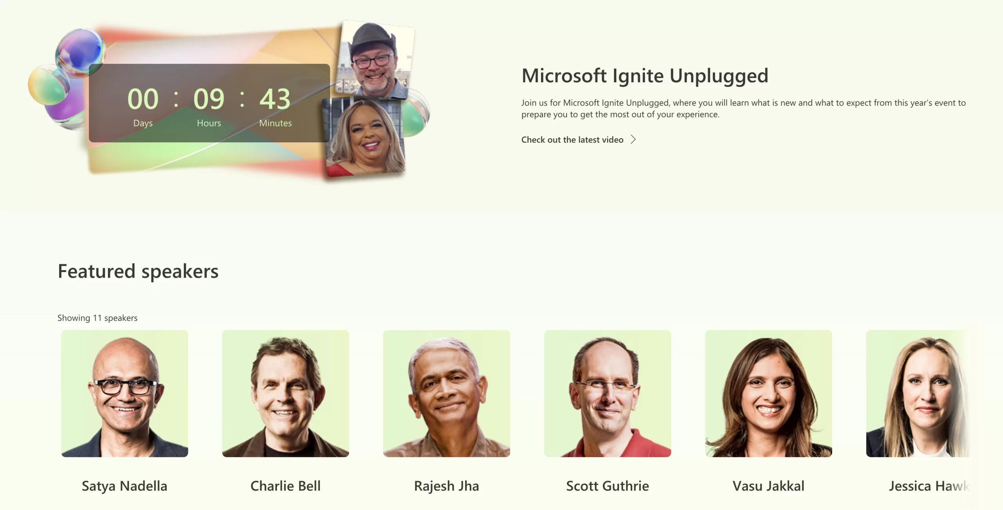Open Charlie Bell's speaker photo
Image resolution: width=1003 pixels, height=510 pixels.
tap(286, 394)
